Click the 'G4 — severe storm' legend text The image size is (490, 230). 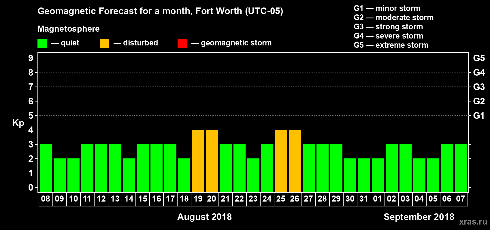[389, 36]
